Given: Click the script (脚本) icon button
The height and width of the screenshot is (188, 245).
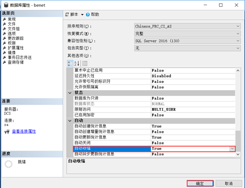Looking at the screenshot, I should tap(67, 15).
